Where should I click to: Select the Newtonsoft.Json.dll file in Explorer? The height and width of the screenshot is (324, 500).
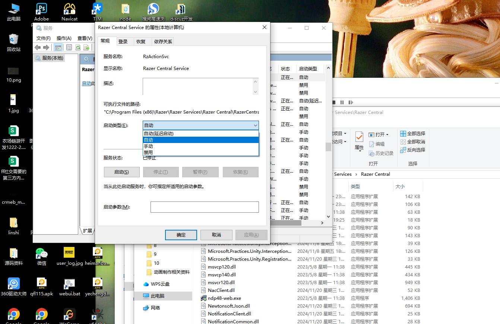(225, 306)
